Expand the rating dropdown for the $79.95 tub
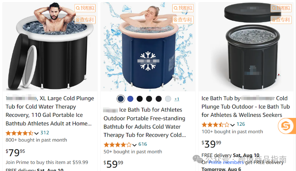Screen dimensions: 296x171 point(36,133)
